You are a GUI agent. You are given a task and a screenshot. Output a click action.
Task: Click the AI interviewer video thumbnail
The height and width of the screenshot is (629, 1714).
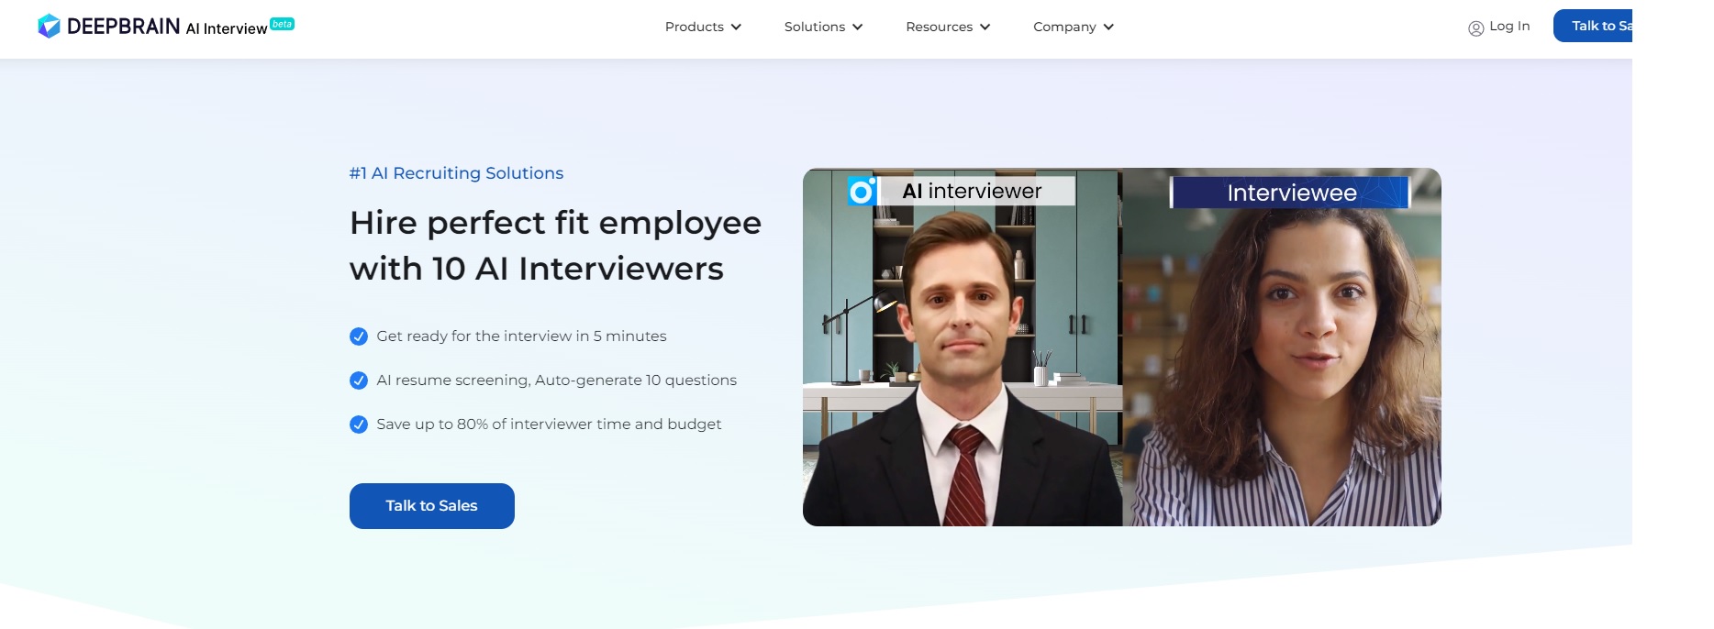(x=963, y=347)
